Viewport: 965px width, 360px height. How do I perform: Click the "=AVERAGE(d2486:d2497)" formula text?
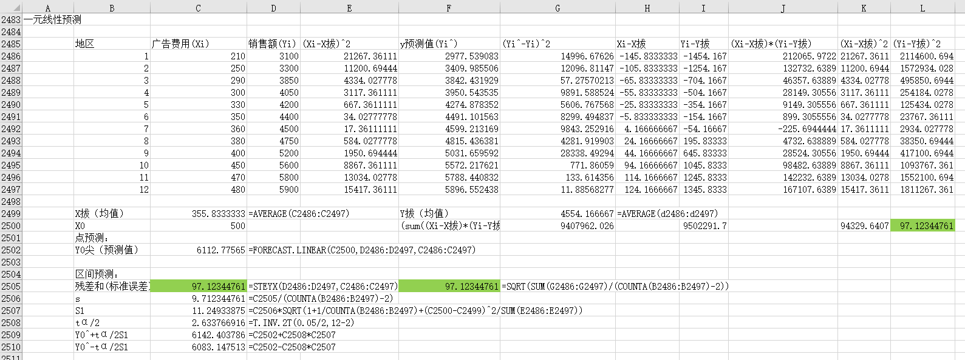tap(667, 213)
